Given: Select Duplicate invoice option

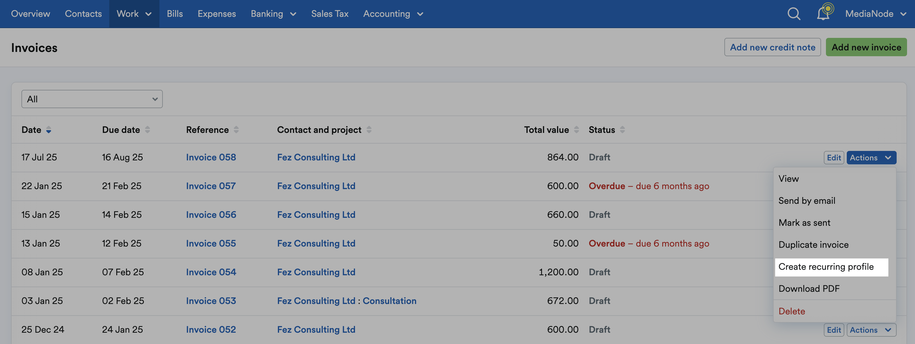Looking at the screenshot, I should 835,245.
